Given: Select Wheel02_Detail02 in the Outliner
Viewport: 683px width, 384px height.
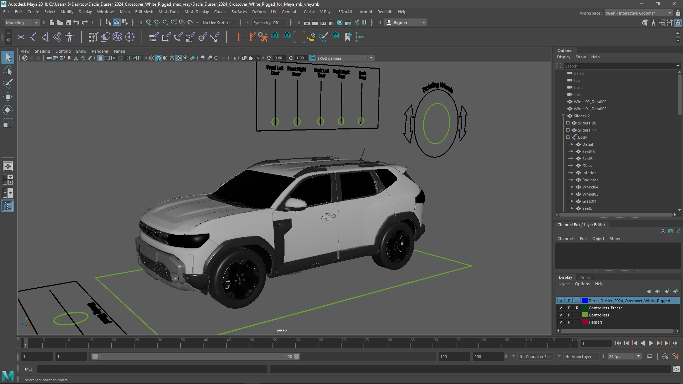Looking at the screenshot, I should [x=590, y=102].
